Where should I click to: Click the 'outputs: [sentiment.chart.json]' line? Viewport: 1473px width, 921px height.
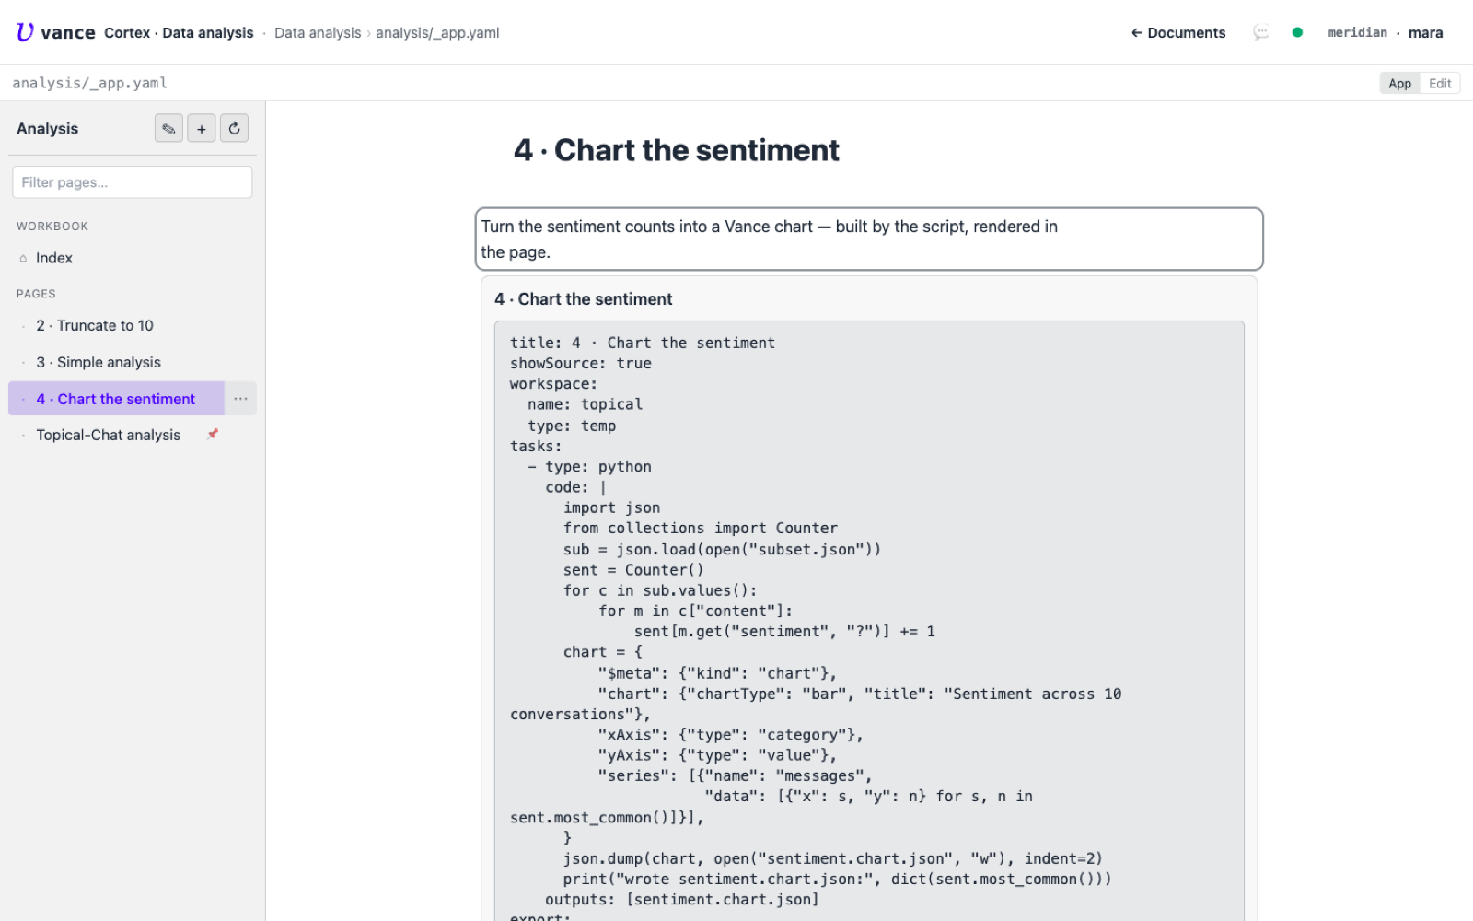pos(681,900)
